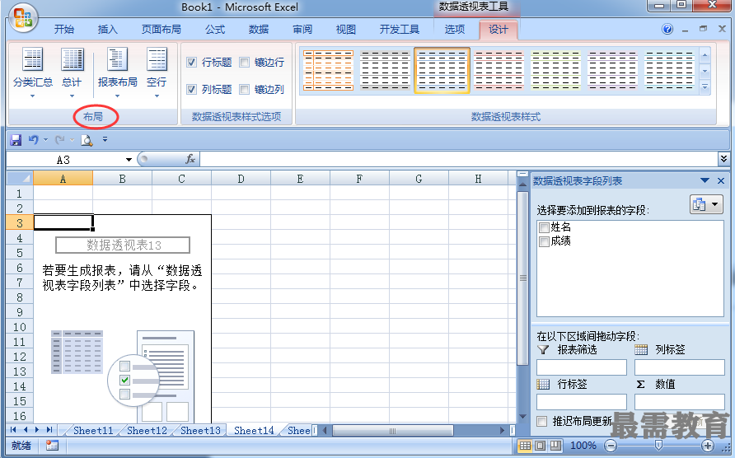735x458 pixels.
Task: Check the 成绩 field
Action: click(544, 241)
